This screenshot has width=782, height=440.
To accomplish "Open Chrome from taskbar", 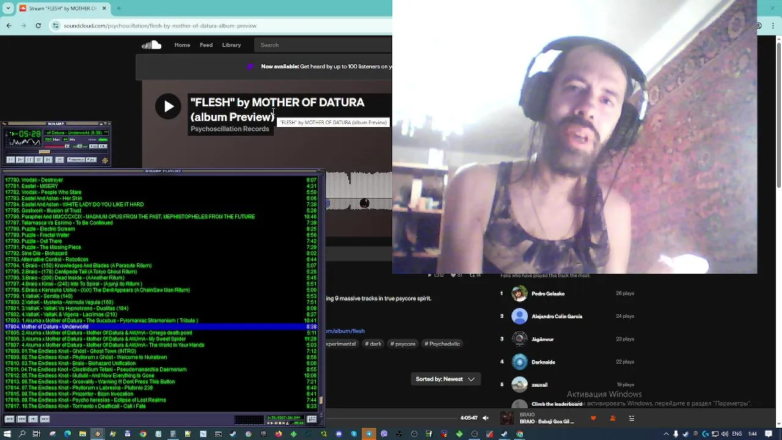I will pos(142,434).
